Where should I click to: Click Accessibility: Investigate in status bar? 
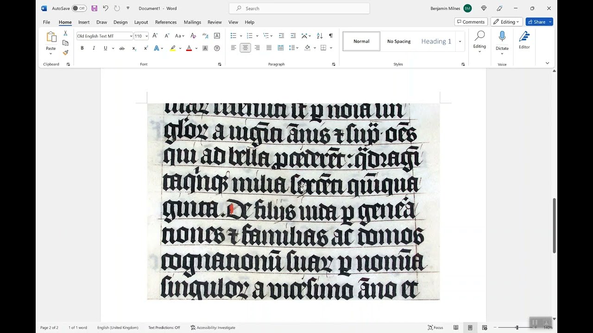pos(213,327)
